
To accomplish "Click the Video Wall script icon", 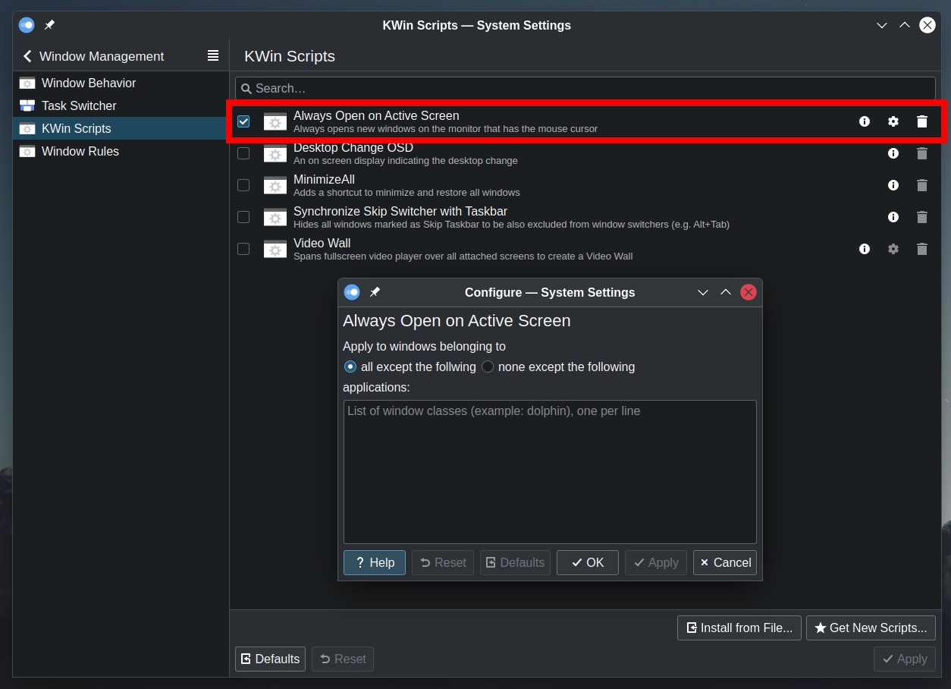I will coord(275,249).
